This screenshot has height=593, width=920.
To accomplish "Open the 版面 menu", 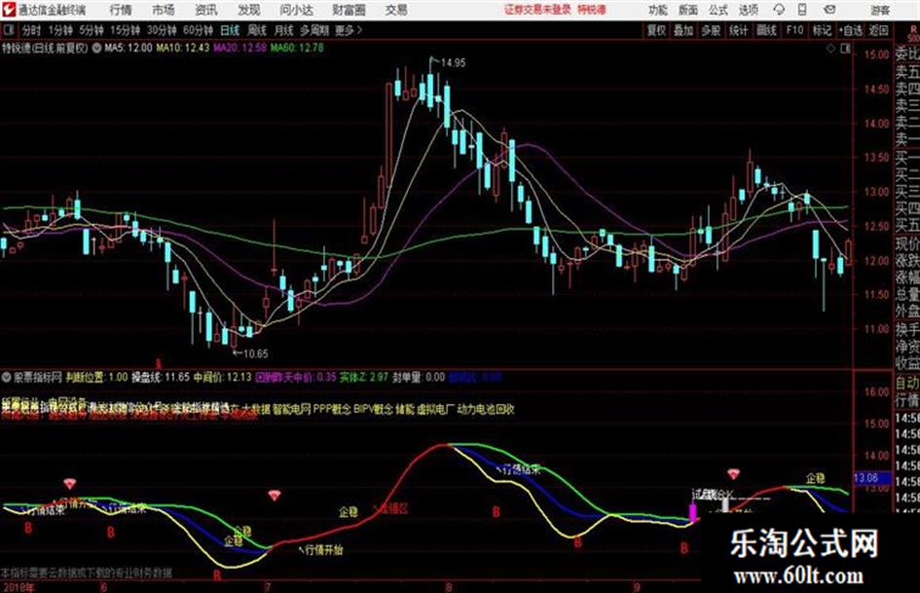I will (x=688, y=10).
